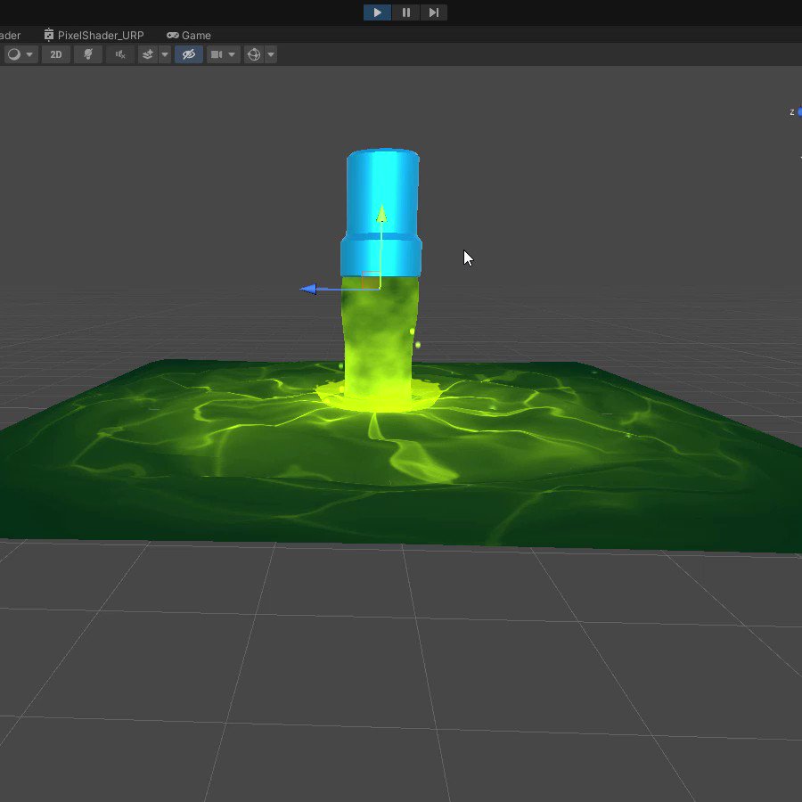The width and height of the screenshot is (802, 802).
Task: Click the scene icon beside PixelShader_URP label
Action: pos(48,36)
